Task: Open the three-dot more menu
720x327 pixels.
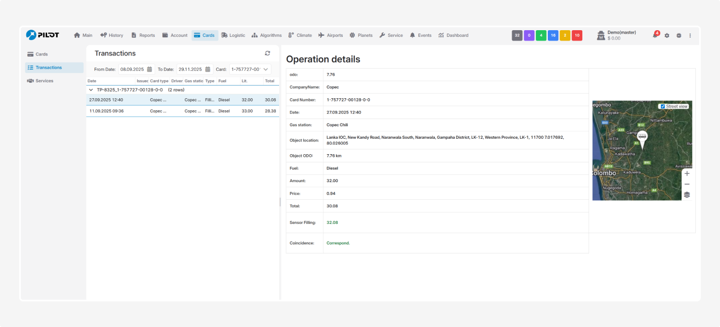Action: [690, 35]
